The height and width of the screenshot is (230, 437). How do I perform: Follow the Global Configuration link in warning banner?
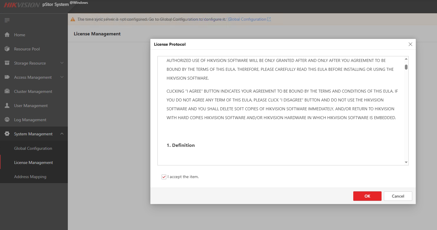coord(249,19)
